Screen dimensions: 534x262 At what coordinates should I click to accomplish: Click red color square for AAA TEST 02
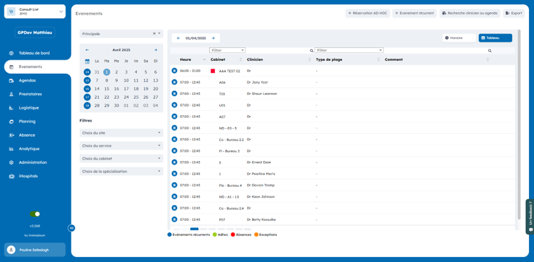tap(213, 71)
